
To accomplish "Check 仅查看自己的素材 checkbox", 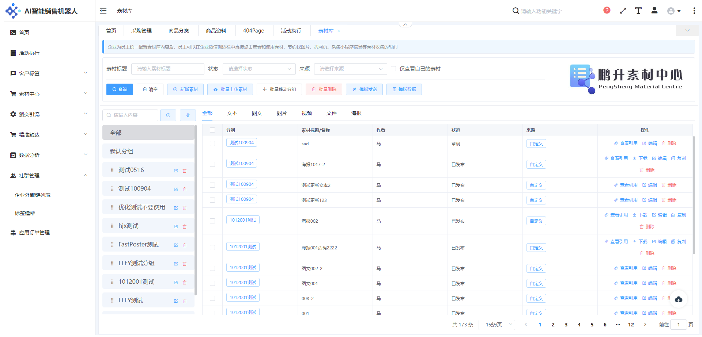I will click(393, 69).
